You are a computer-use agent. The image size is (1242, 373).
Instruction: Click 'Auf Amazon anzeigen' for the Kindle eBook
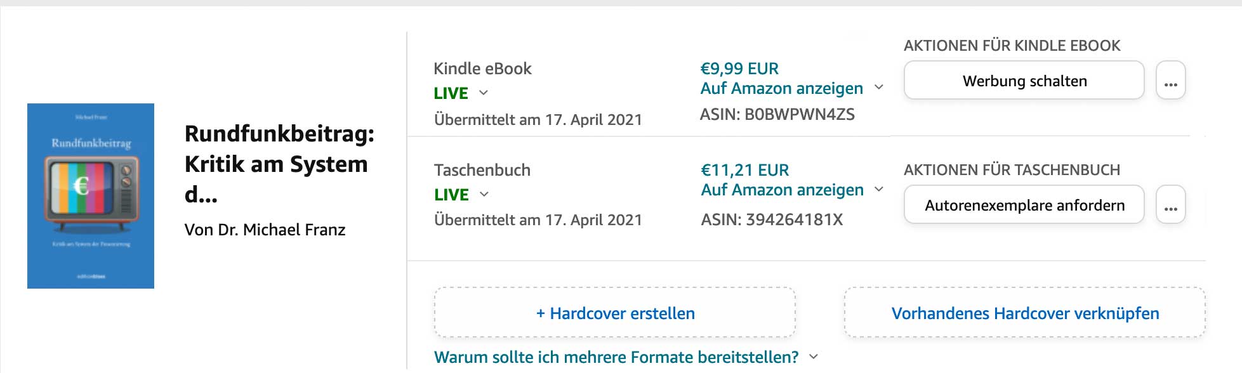point(781,88)
